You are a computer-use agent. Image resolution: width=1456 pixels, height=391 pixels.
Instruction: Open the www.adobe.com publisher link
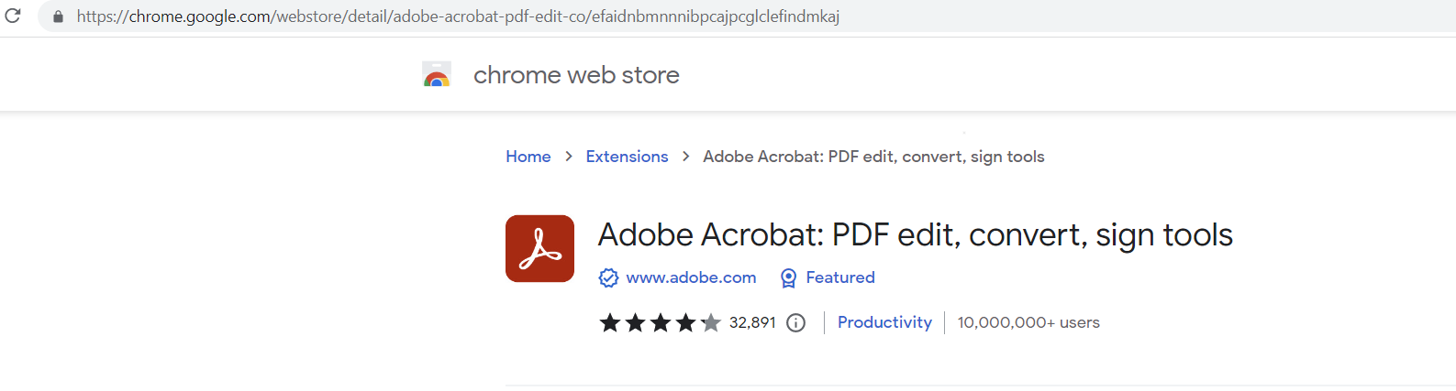pyautogui.click(x=691, y=277)
